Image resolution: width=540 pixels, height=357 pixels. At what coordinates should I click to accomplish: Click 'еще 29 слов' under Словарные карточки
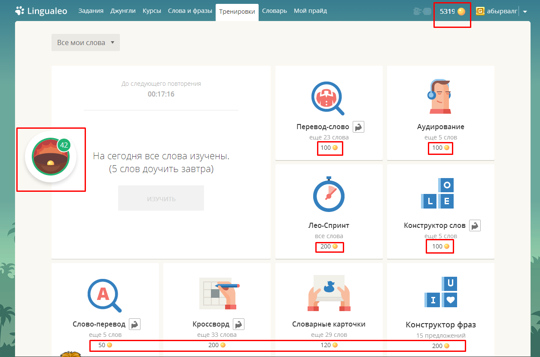coord(329,335)
